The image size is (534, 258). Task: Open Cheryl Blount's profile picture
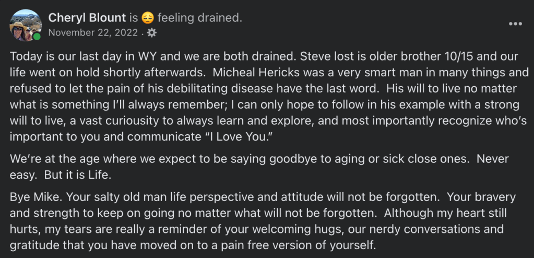[x=25, y=25]
